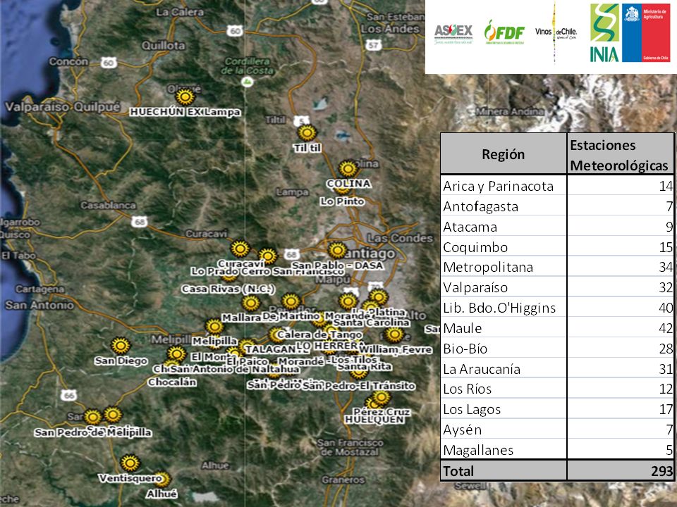Viewport: 677px width, 507px height.
Task: Select the La Platina station sun marker
Action: point(379,296)
